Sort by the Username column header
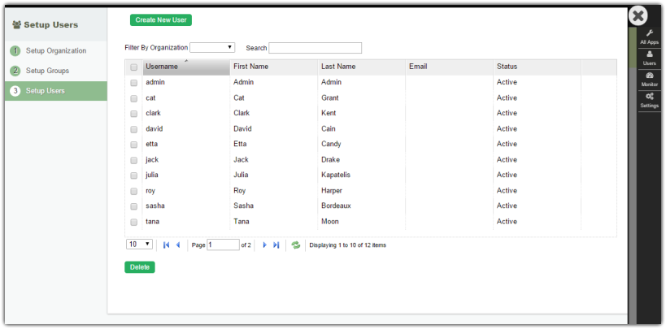The height and width of the screenshot is (329, 666). 185,67
